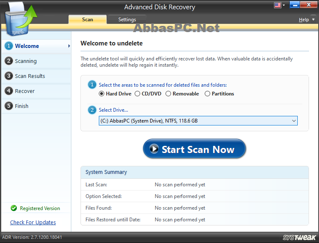Select the CD/DVD radio button
The width and height of the screenshot is (319, 243).
click(137, 94)
